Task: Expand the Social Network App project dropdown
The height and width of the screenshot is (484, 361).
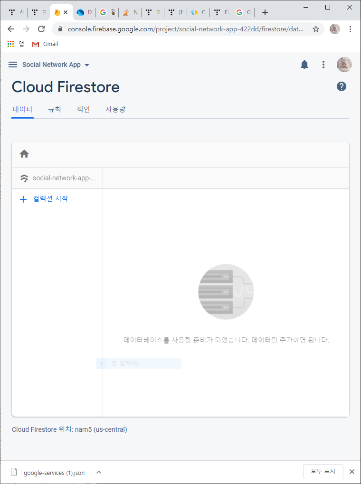Action: click(x=56, y=65)
